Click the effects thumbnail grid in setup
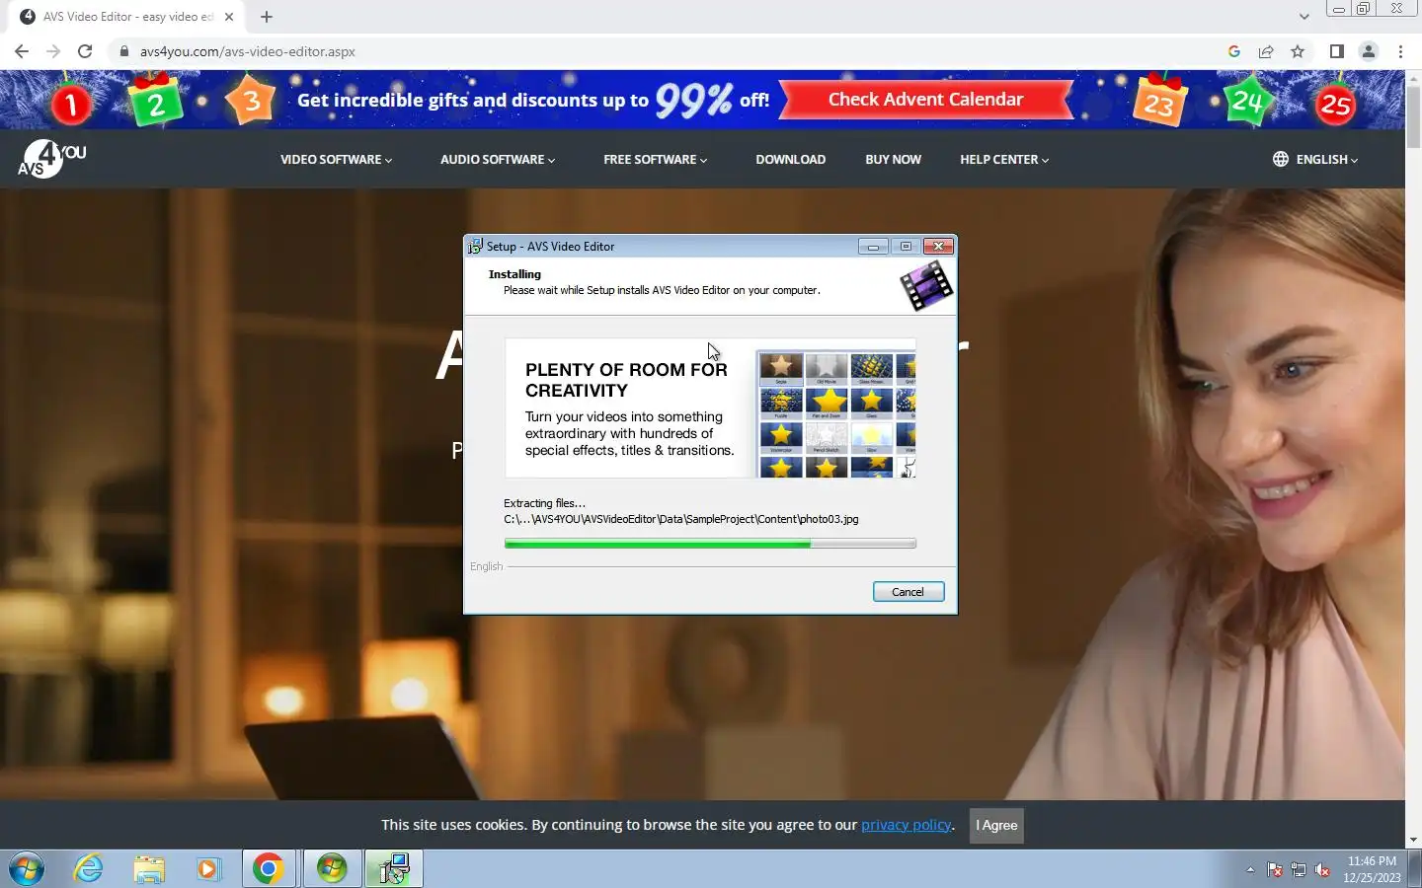 pyautogui.click(x=836, y=413)
